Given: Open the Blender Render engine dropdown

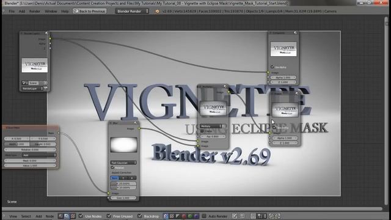Looking at the screenshot, I should pos(132,11).
